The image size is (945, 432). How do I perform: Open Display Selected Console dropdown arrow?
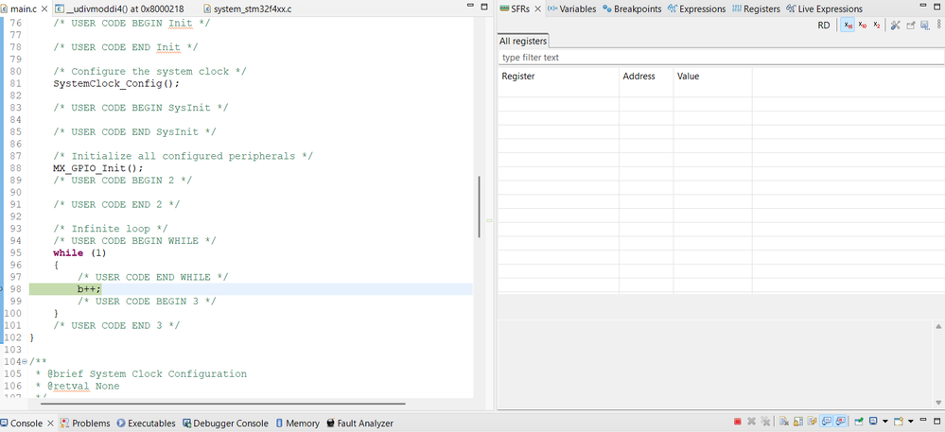885,422
